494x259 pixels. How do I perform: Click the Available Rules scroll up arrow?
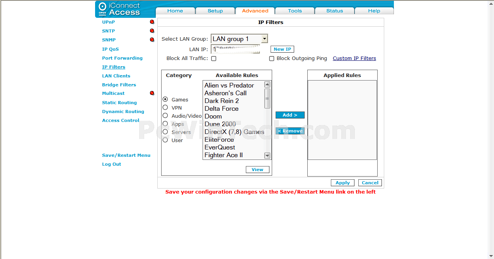coord(267,84)
